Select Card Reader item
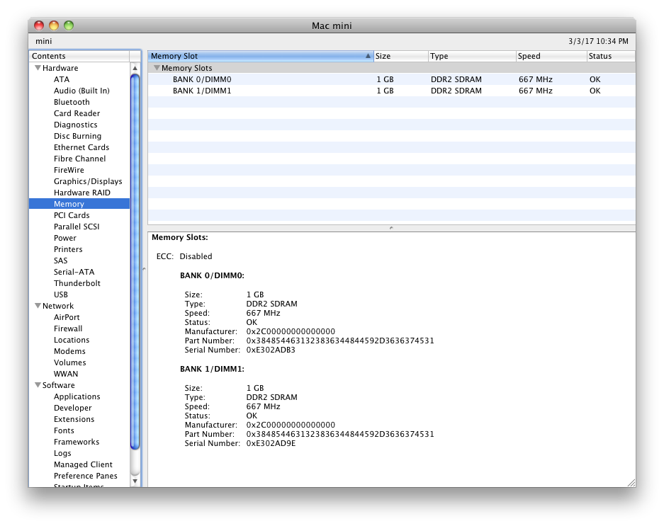Screen dimensions: 664x526 [77, 113]
